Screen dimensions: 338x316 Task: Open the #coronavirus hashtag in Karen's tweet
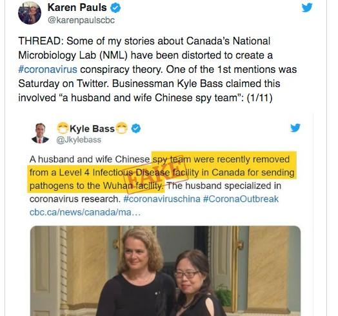[48, 70]
